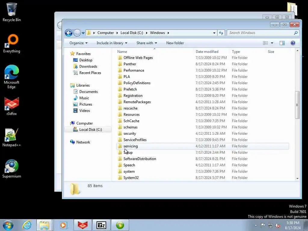The image size is (308, 231).
Task: Open the Notepad++ desktop shortcut
Action: point(12,137)
